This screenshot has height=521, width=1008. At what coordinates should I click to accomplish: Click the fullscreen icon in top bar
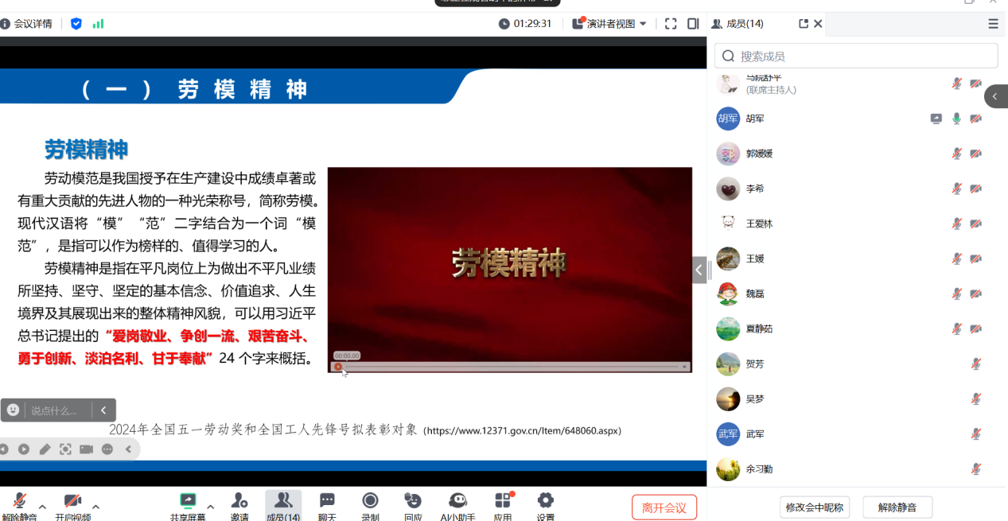[x=671, y=24]
